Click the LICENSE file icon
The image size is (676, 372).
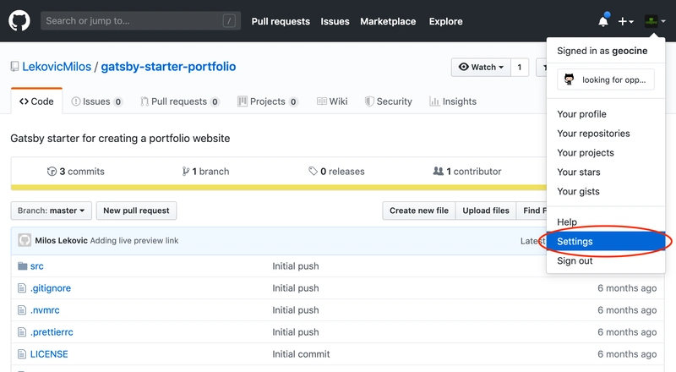pyautogui.click(x=22, y=354)
